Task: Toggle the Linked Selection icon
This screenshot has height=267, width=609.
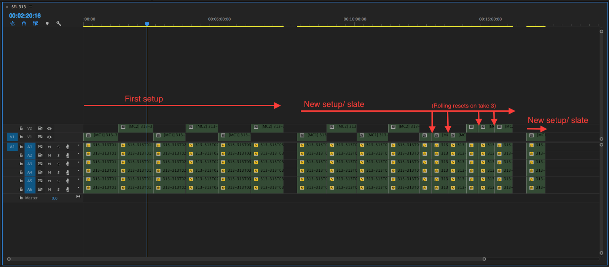Action: coord(35,24)
